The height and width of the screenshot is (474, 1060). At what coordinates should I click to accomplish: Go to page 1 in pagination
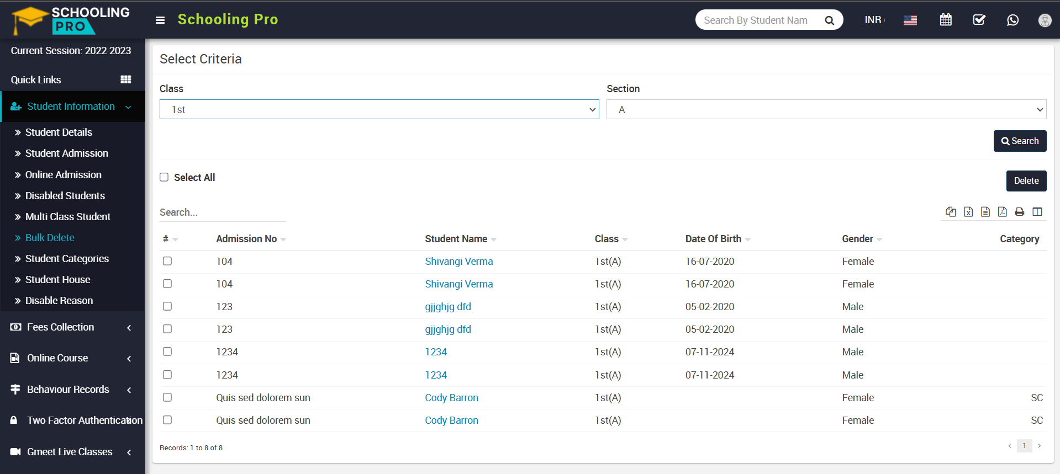1024,446
